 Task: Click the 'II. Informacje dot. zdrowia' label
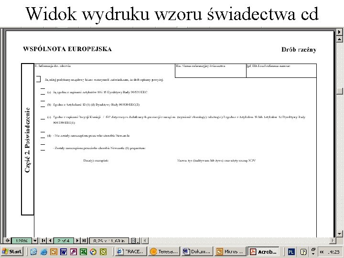click(53, 66)
